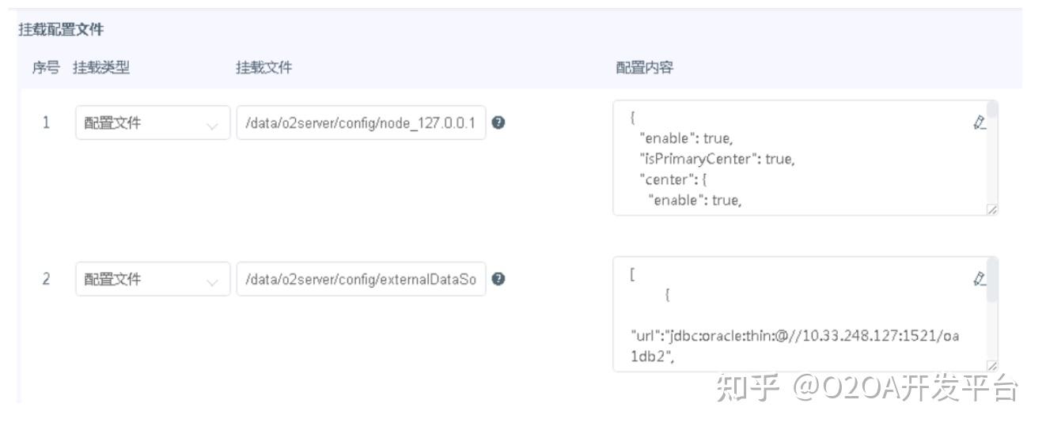Click the row number 2 cell
The width and height of the screenshot is (1046, 430).
click(46, 279)
